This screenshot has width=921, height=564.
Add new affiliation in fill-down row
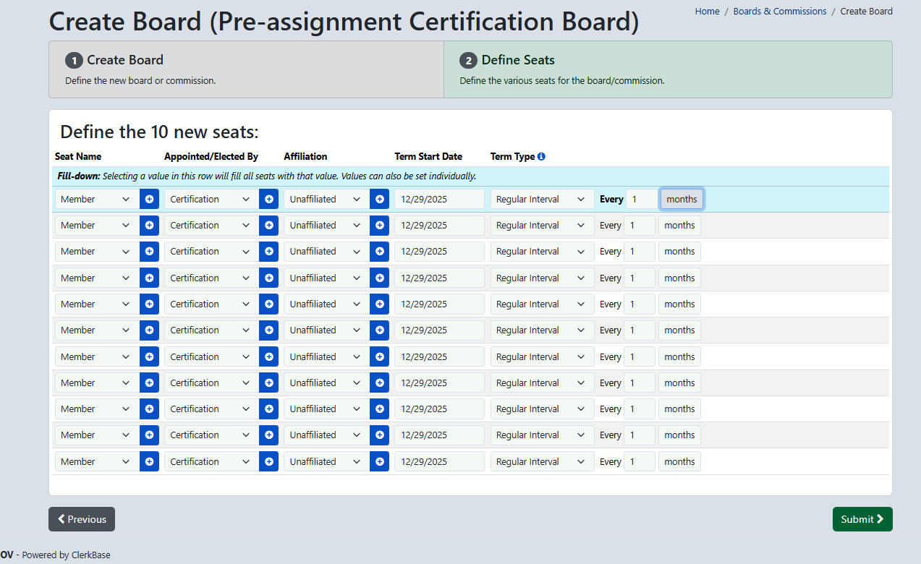tap(379, 199)
